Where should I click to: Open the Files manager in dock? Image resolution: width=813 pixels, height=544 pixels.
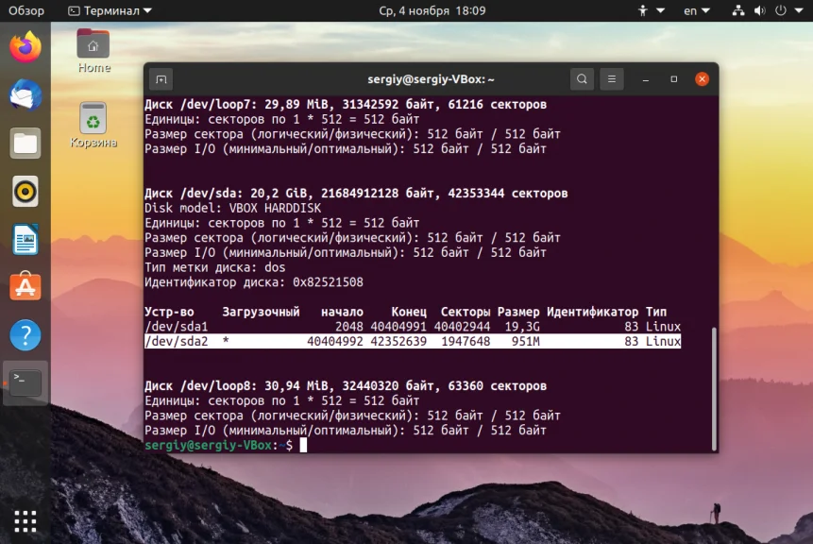25,144
